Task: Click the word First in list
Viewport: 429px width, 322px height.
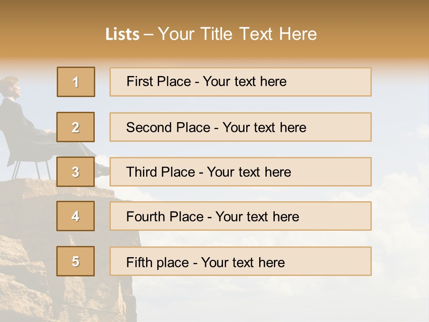Action: pyautogui.click(x=140, y=81)
